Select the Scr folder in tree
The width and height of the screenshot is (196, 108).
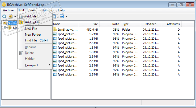[x=15, y=28]
